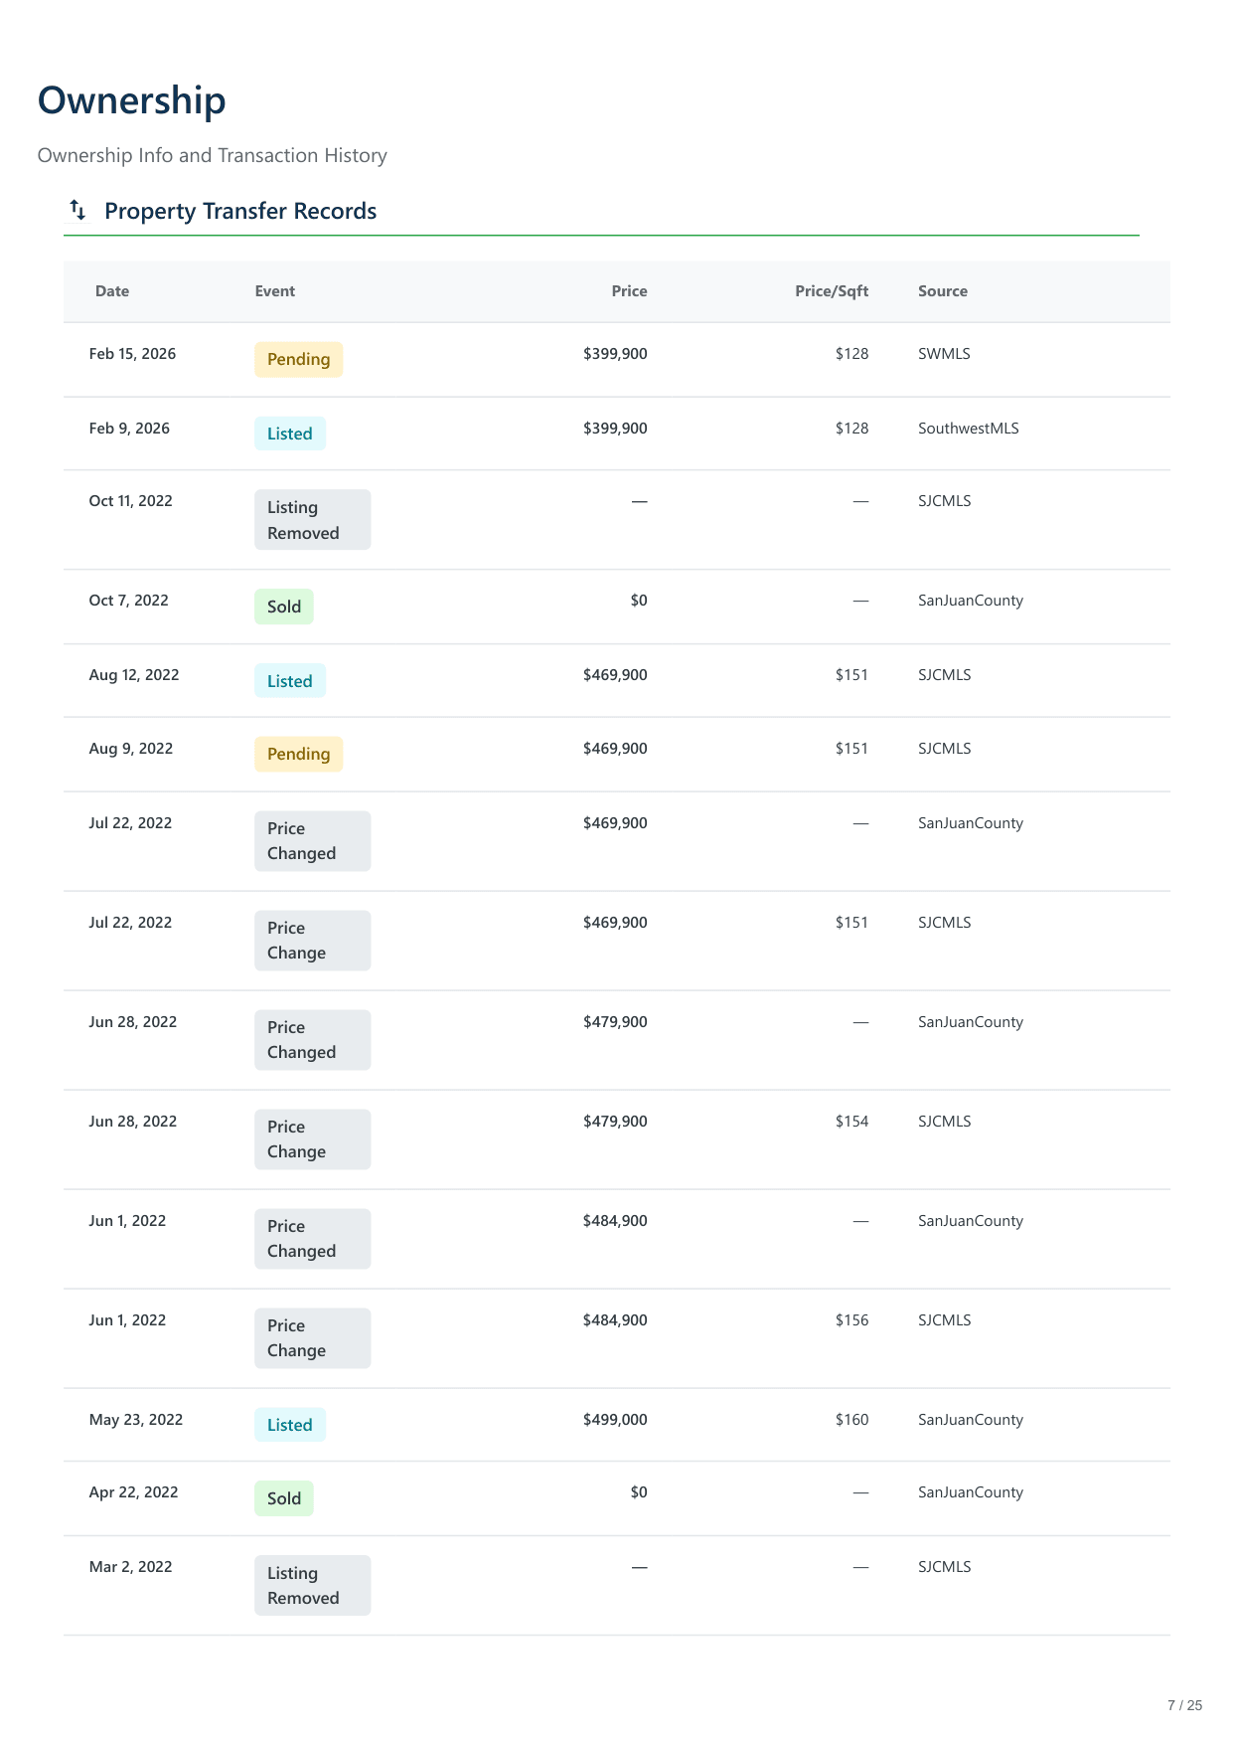
Task: Click the Sold badge for Oct 7, 2022
Action: (283, 607)
